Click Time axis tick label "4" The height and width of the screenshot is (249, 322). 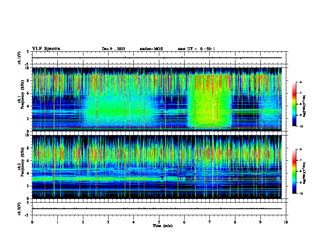tap(133, 222)
